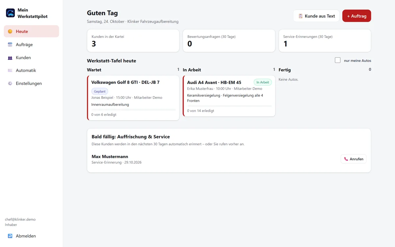Click the Audi A4 Avant progress bar
The image size is (395, 247).
coord(229,106)
